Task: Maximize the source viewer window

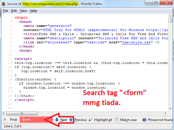Action: point(156,2)
